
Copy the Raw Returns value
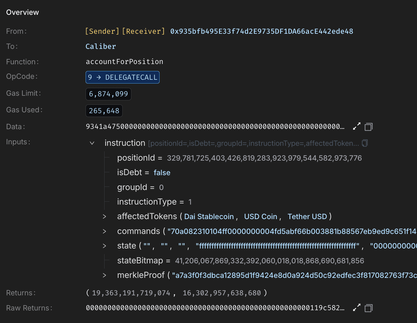[x=368, y=308]
